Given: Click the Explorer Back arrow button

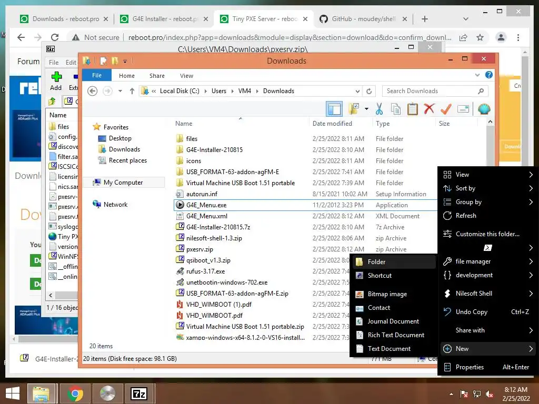Looking at the screenshot, I should point(92,91).
